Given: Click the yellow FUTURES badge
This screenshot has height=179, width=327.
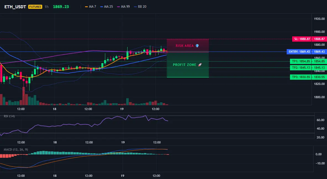Looking at the screenshot, I should 35,7.
